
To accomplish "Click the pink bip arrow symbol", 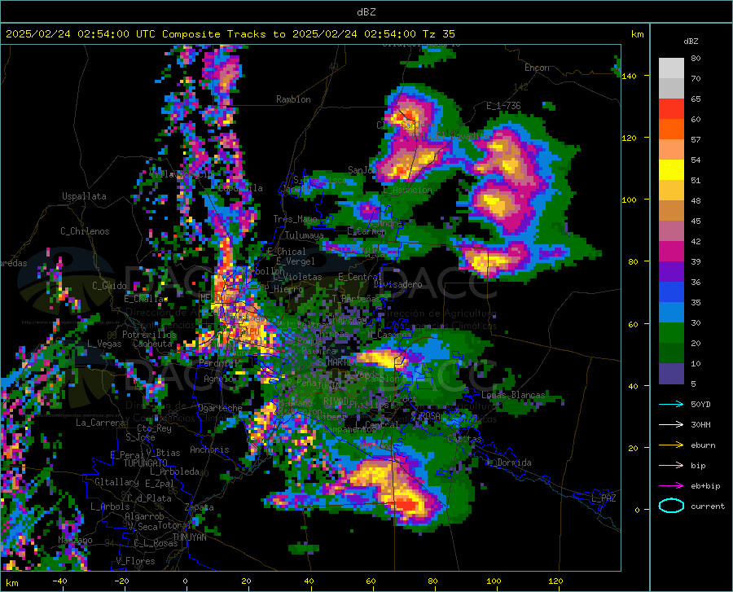I will point(671,466).
